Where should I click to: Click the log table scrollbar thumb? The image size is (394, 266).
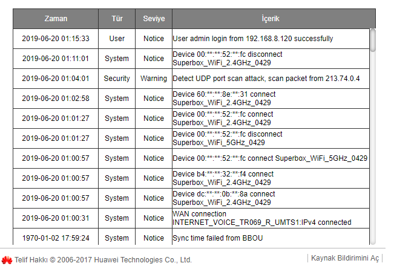click(373, 41)
